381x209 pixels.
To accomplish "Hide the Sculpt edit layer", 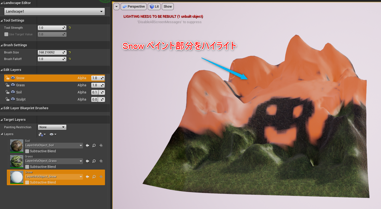I will [13, 99].
